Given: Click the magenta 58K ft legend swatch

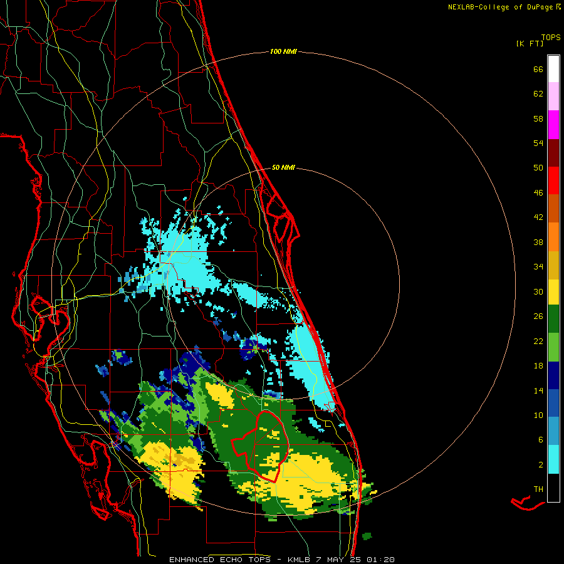Looking at the screenshot, I should tap(553, 125).
